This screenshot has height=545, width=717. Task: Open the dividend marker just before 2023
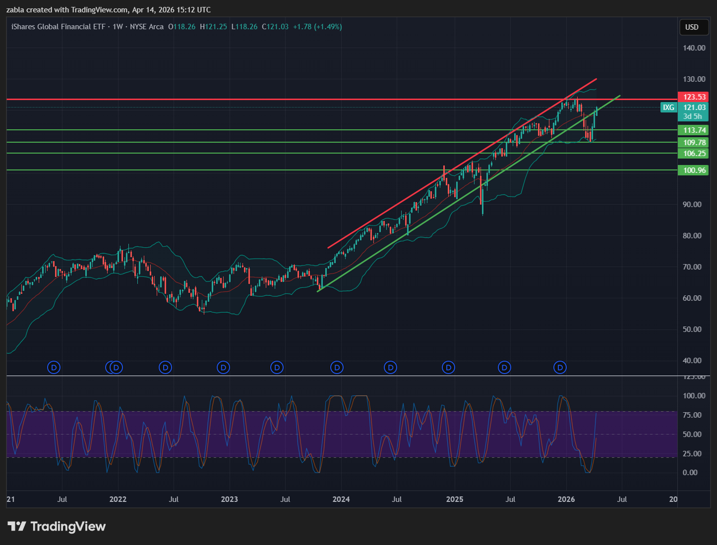tap(223, 368)
